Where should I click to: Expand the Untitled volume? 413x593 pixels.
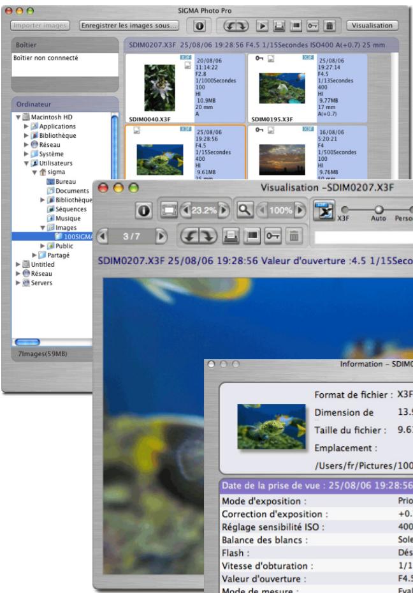click(18, 264)
